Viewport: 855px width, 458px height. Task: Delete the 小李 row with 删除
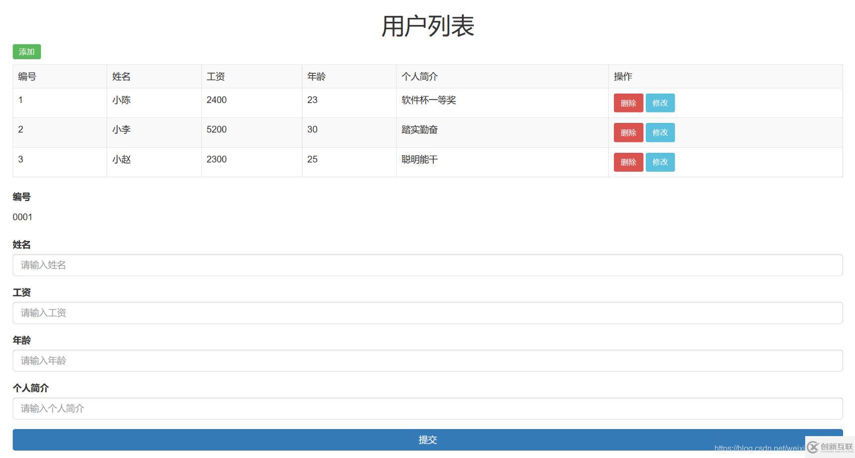pyautogui.click(x=628, y=132)
